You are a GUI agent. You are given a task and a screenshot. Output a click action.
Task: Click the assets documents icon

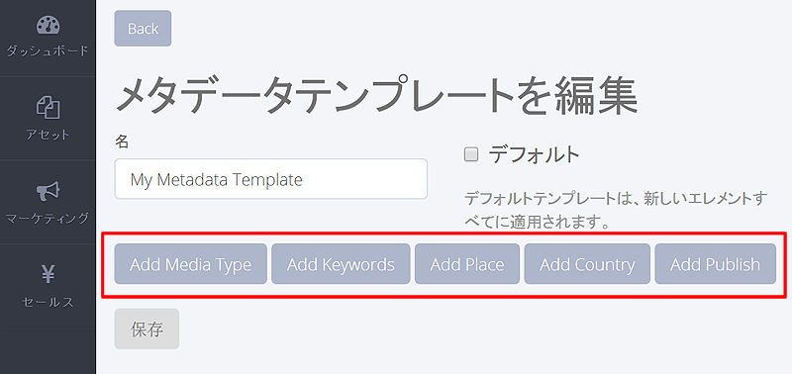pos(48,108)
